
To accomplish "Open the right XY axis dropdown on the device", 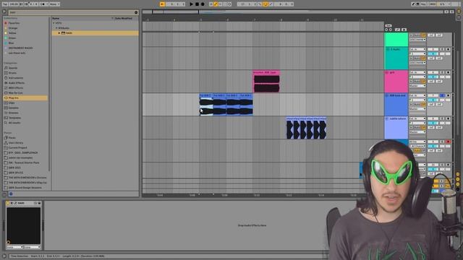I will point(32,247).
